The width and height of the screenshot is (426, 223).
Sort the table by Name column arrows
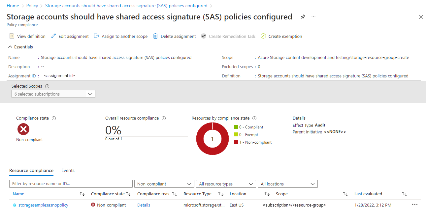pyautogui.click(x=82, y=194)
